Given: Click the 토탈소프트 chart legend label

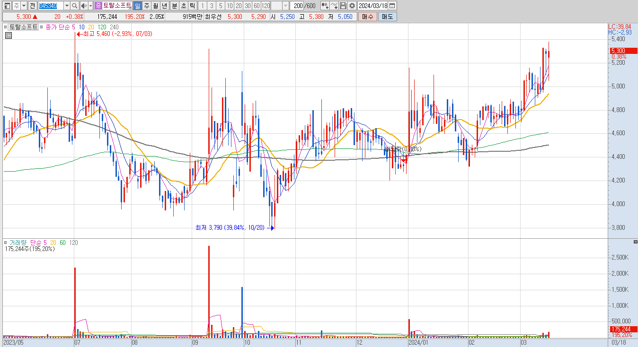Looking at the screenshot, I should (23, 27).
